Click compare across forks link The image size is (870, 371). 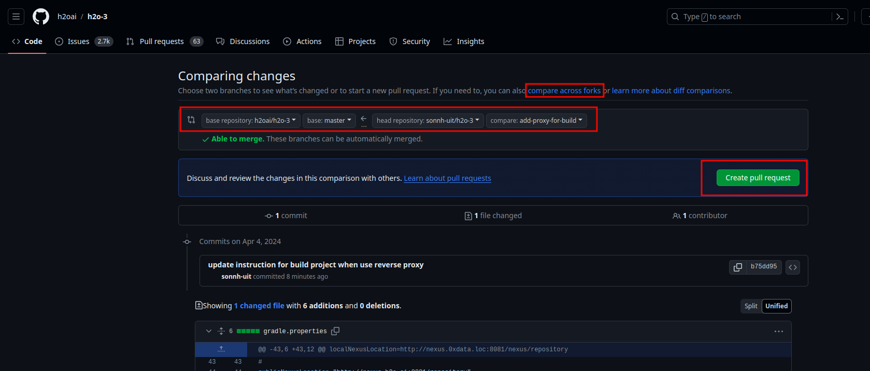(564, 91)
